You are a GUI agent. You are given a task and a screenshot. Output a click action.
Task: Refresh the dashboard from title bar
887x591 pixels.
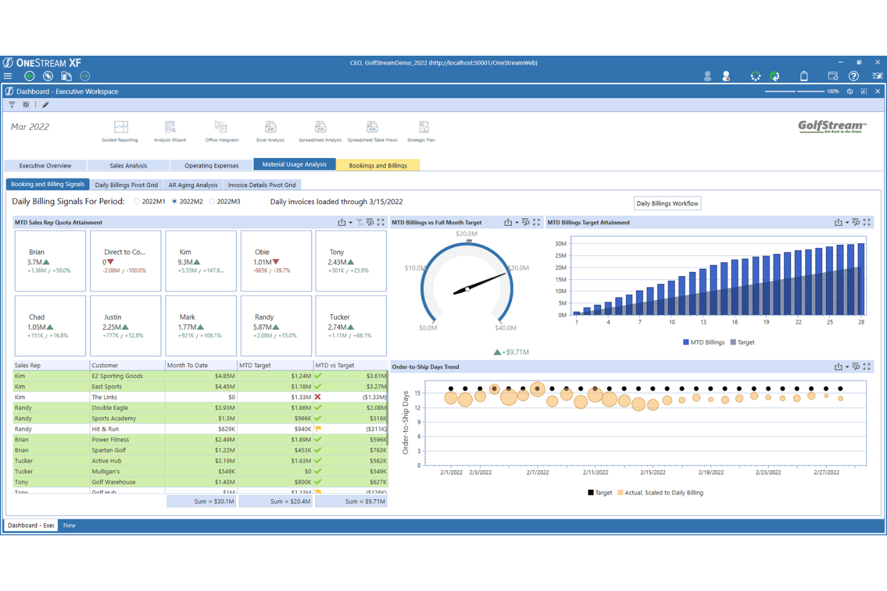850,92
